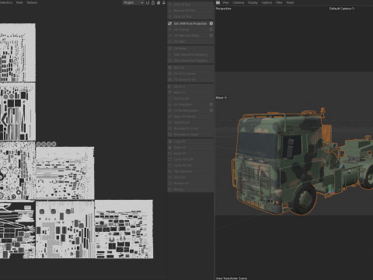Click the Move label in the viewport
373x280 pixels.
click(x=219, y=98)
